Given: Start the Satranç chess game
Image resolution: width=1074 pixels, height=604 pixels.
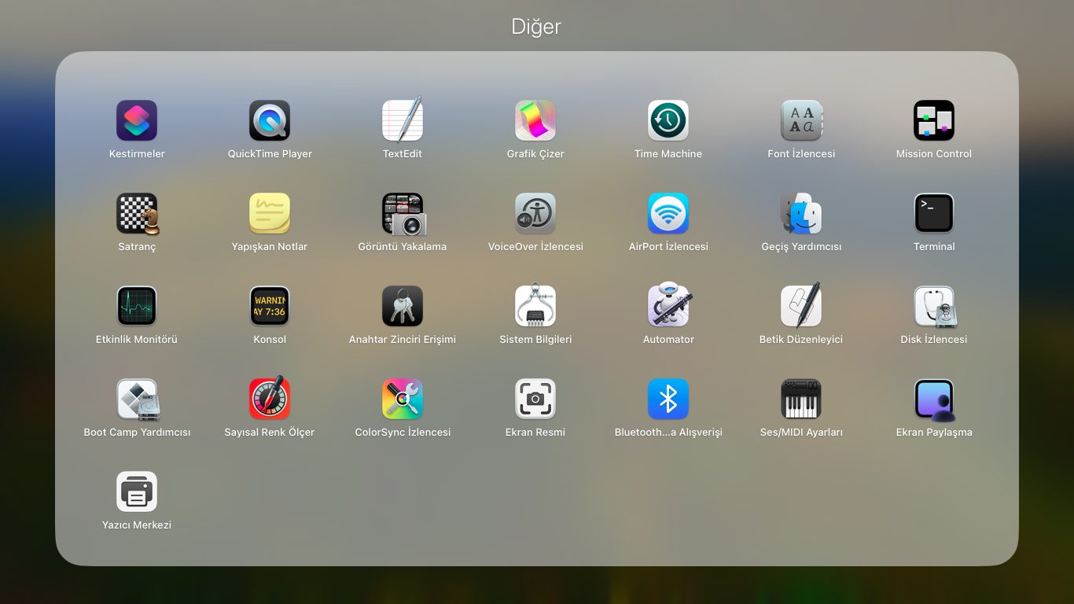Looking at the screenshot, I should (x=137, y=214).
